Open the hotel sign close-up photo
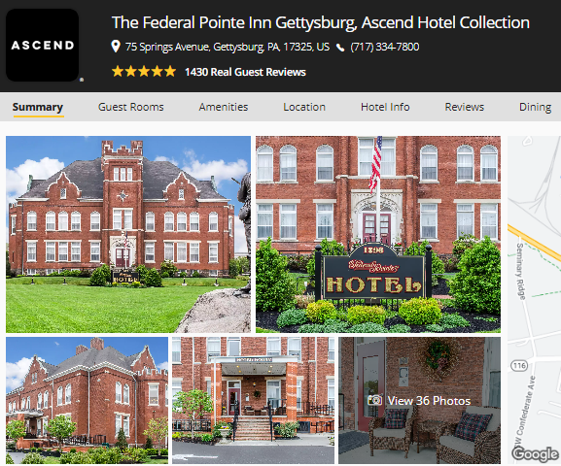 378,234
